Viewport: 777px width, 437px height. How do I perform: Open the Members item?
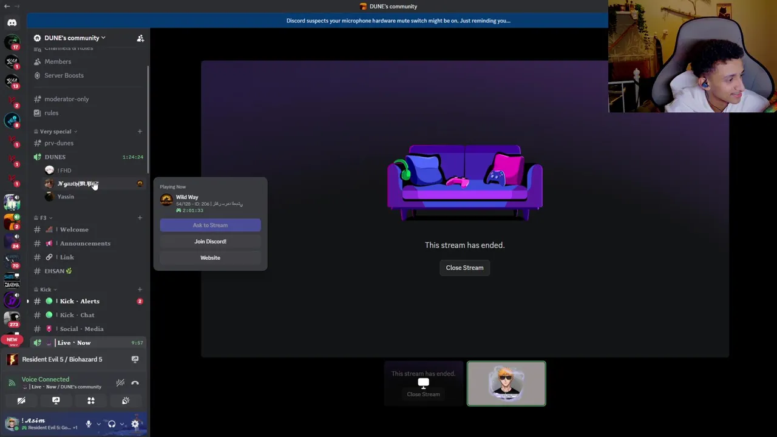(58, 61)
